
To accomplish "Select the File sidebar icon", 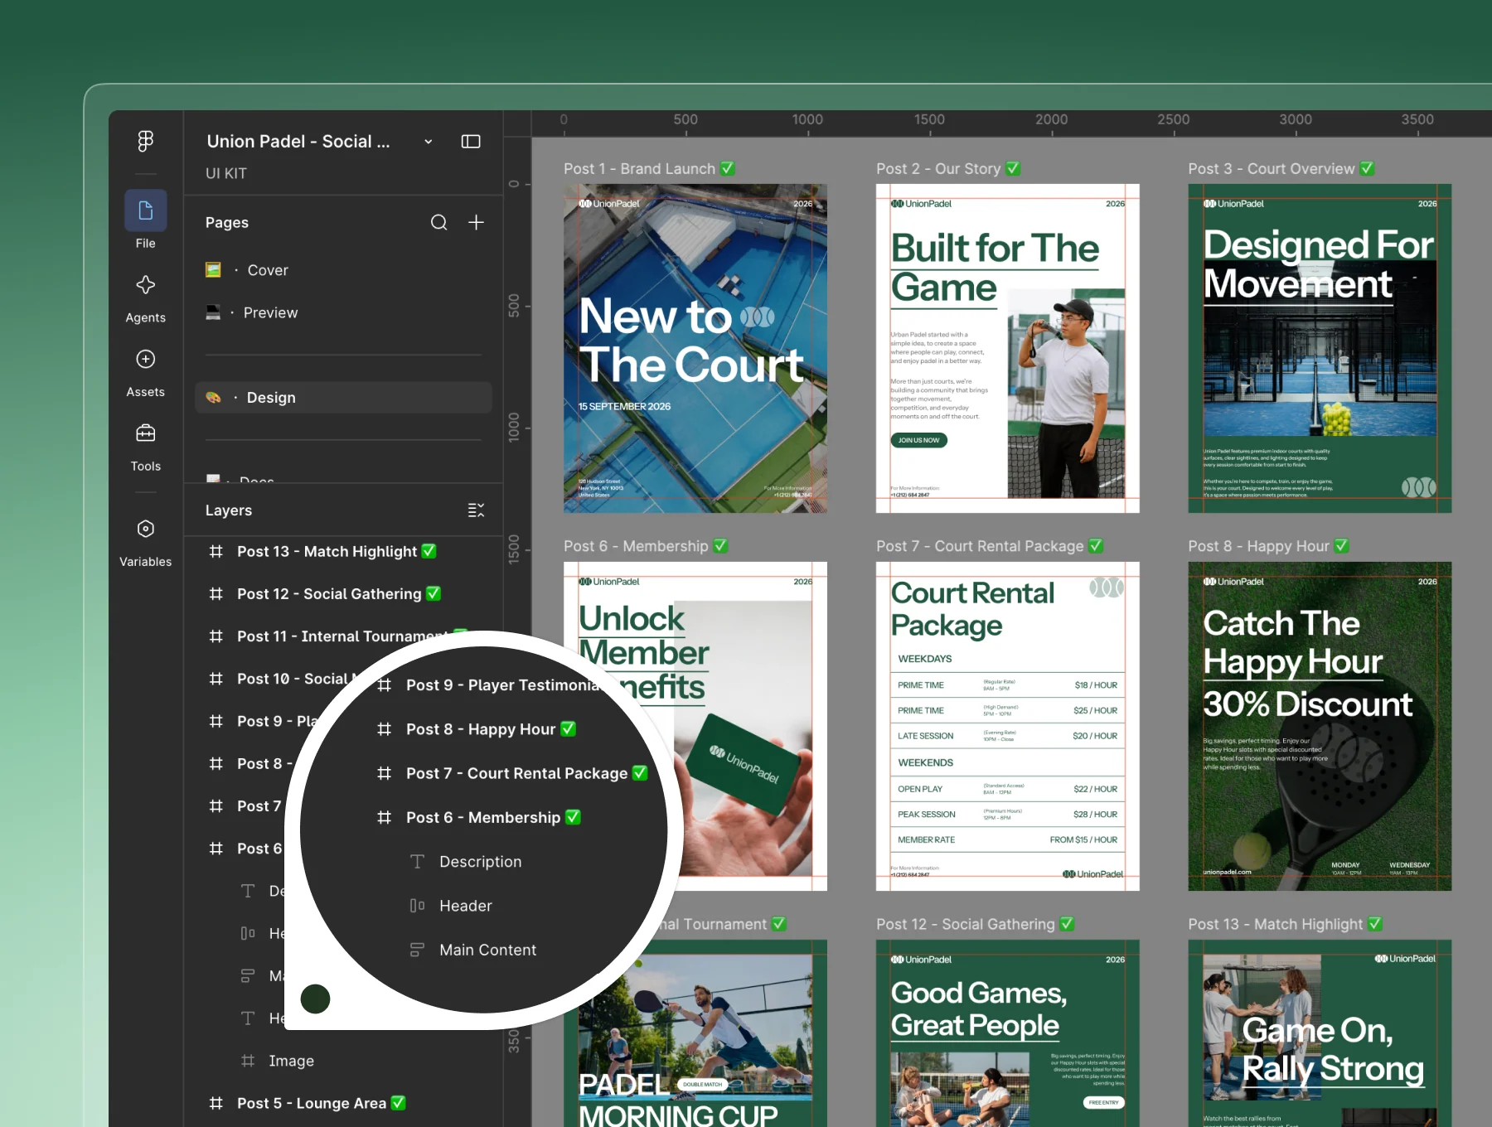I will point(146,210).
